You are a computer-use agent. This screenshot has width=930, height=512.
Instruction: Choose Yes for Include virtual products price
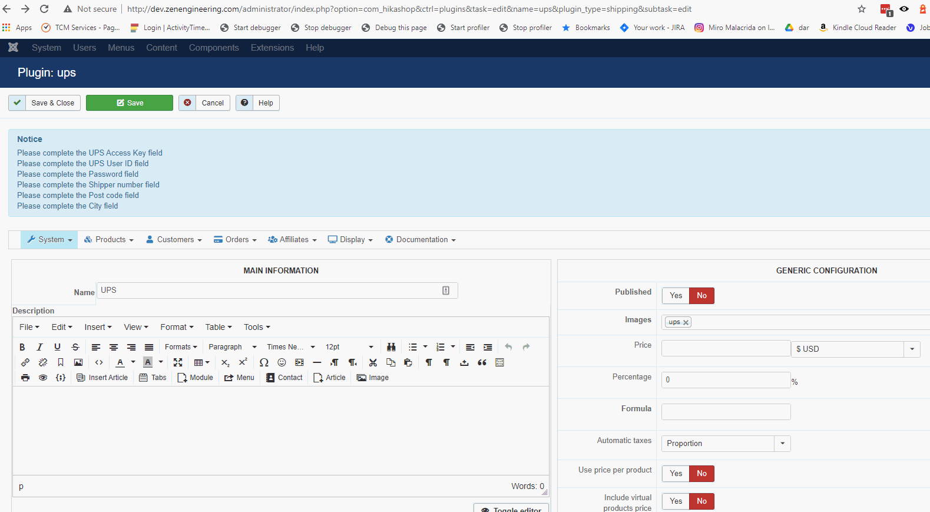point(676,501)
